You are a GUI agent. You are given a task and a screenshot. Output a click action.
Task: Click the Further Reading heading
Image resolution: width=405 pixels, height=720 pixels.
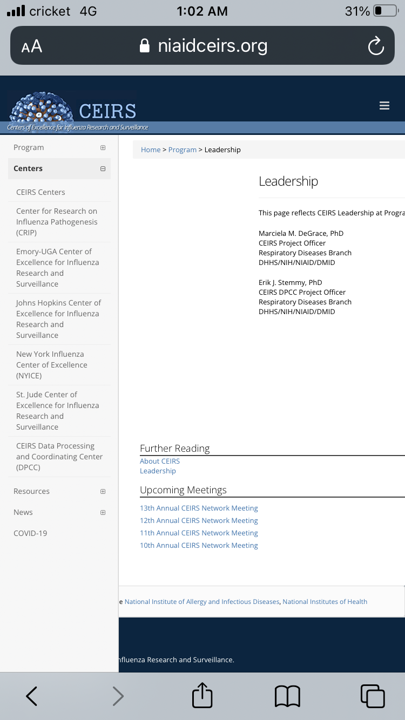[175, 448]
